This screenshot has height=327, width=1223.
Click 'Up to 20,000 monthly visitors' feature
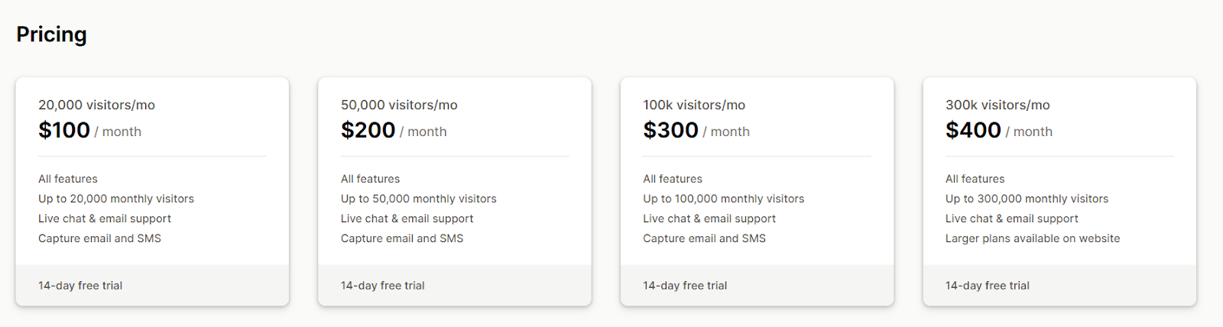tap(116, 199)
